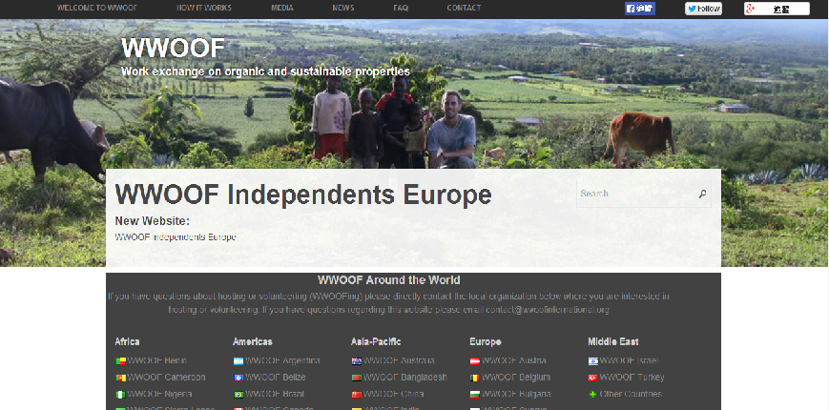
Task: Click the Brazil flag icon
Action: [238, 395]
